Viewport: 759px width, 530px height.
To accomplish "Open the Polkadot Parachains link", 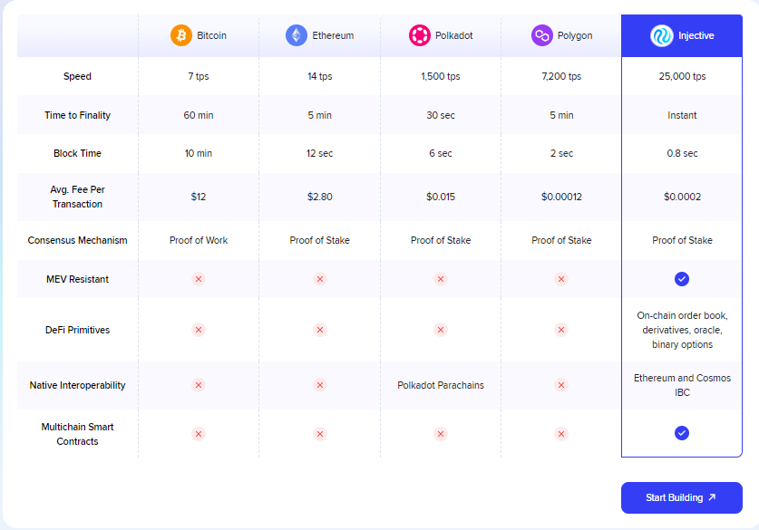I will point(441,385).
